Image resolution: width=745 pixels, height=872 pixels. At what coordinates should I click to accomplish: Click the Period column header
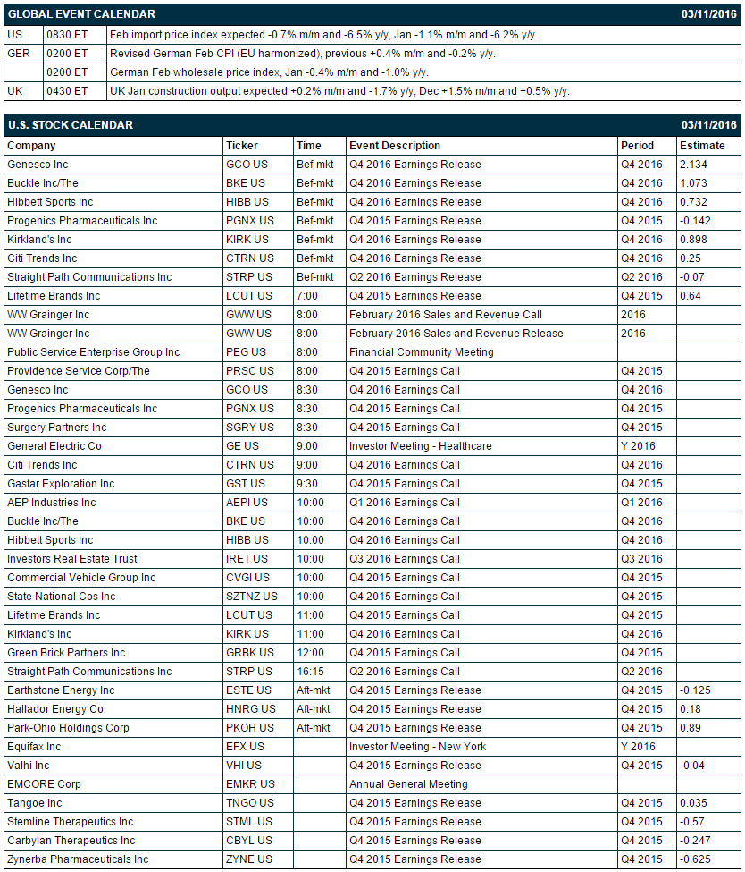click(637, 146)
